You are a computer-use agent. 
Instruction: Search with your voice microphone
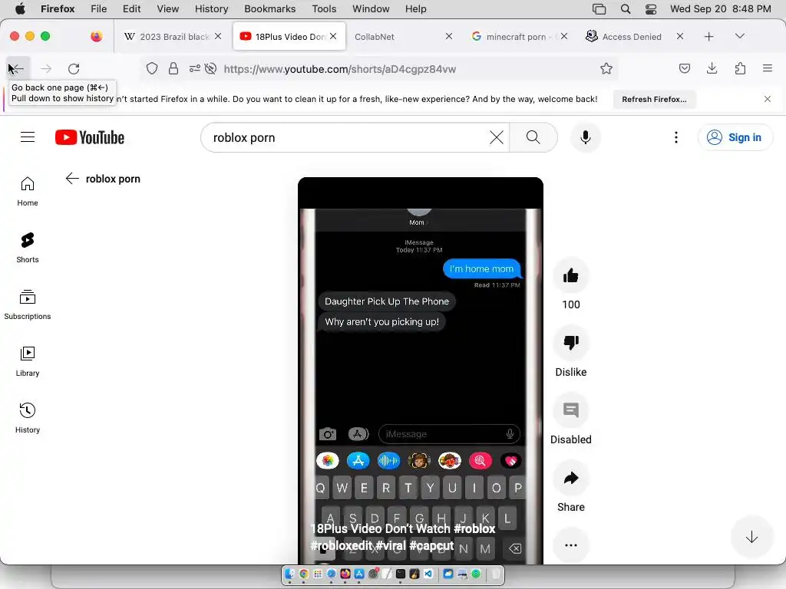tap(585, 137)
